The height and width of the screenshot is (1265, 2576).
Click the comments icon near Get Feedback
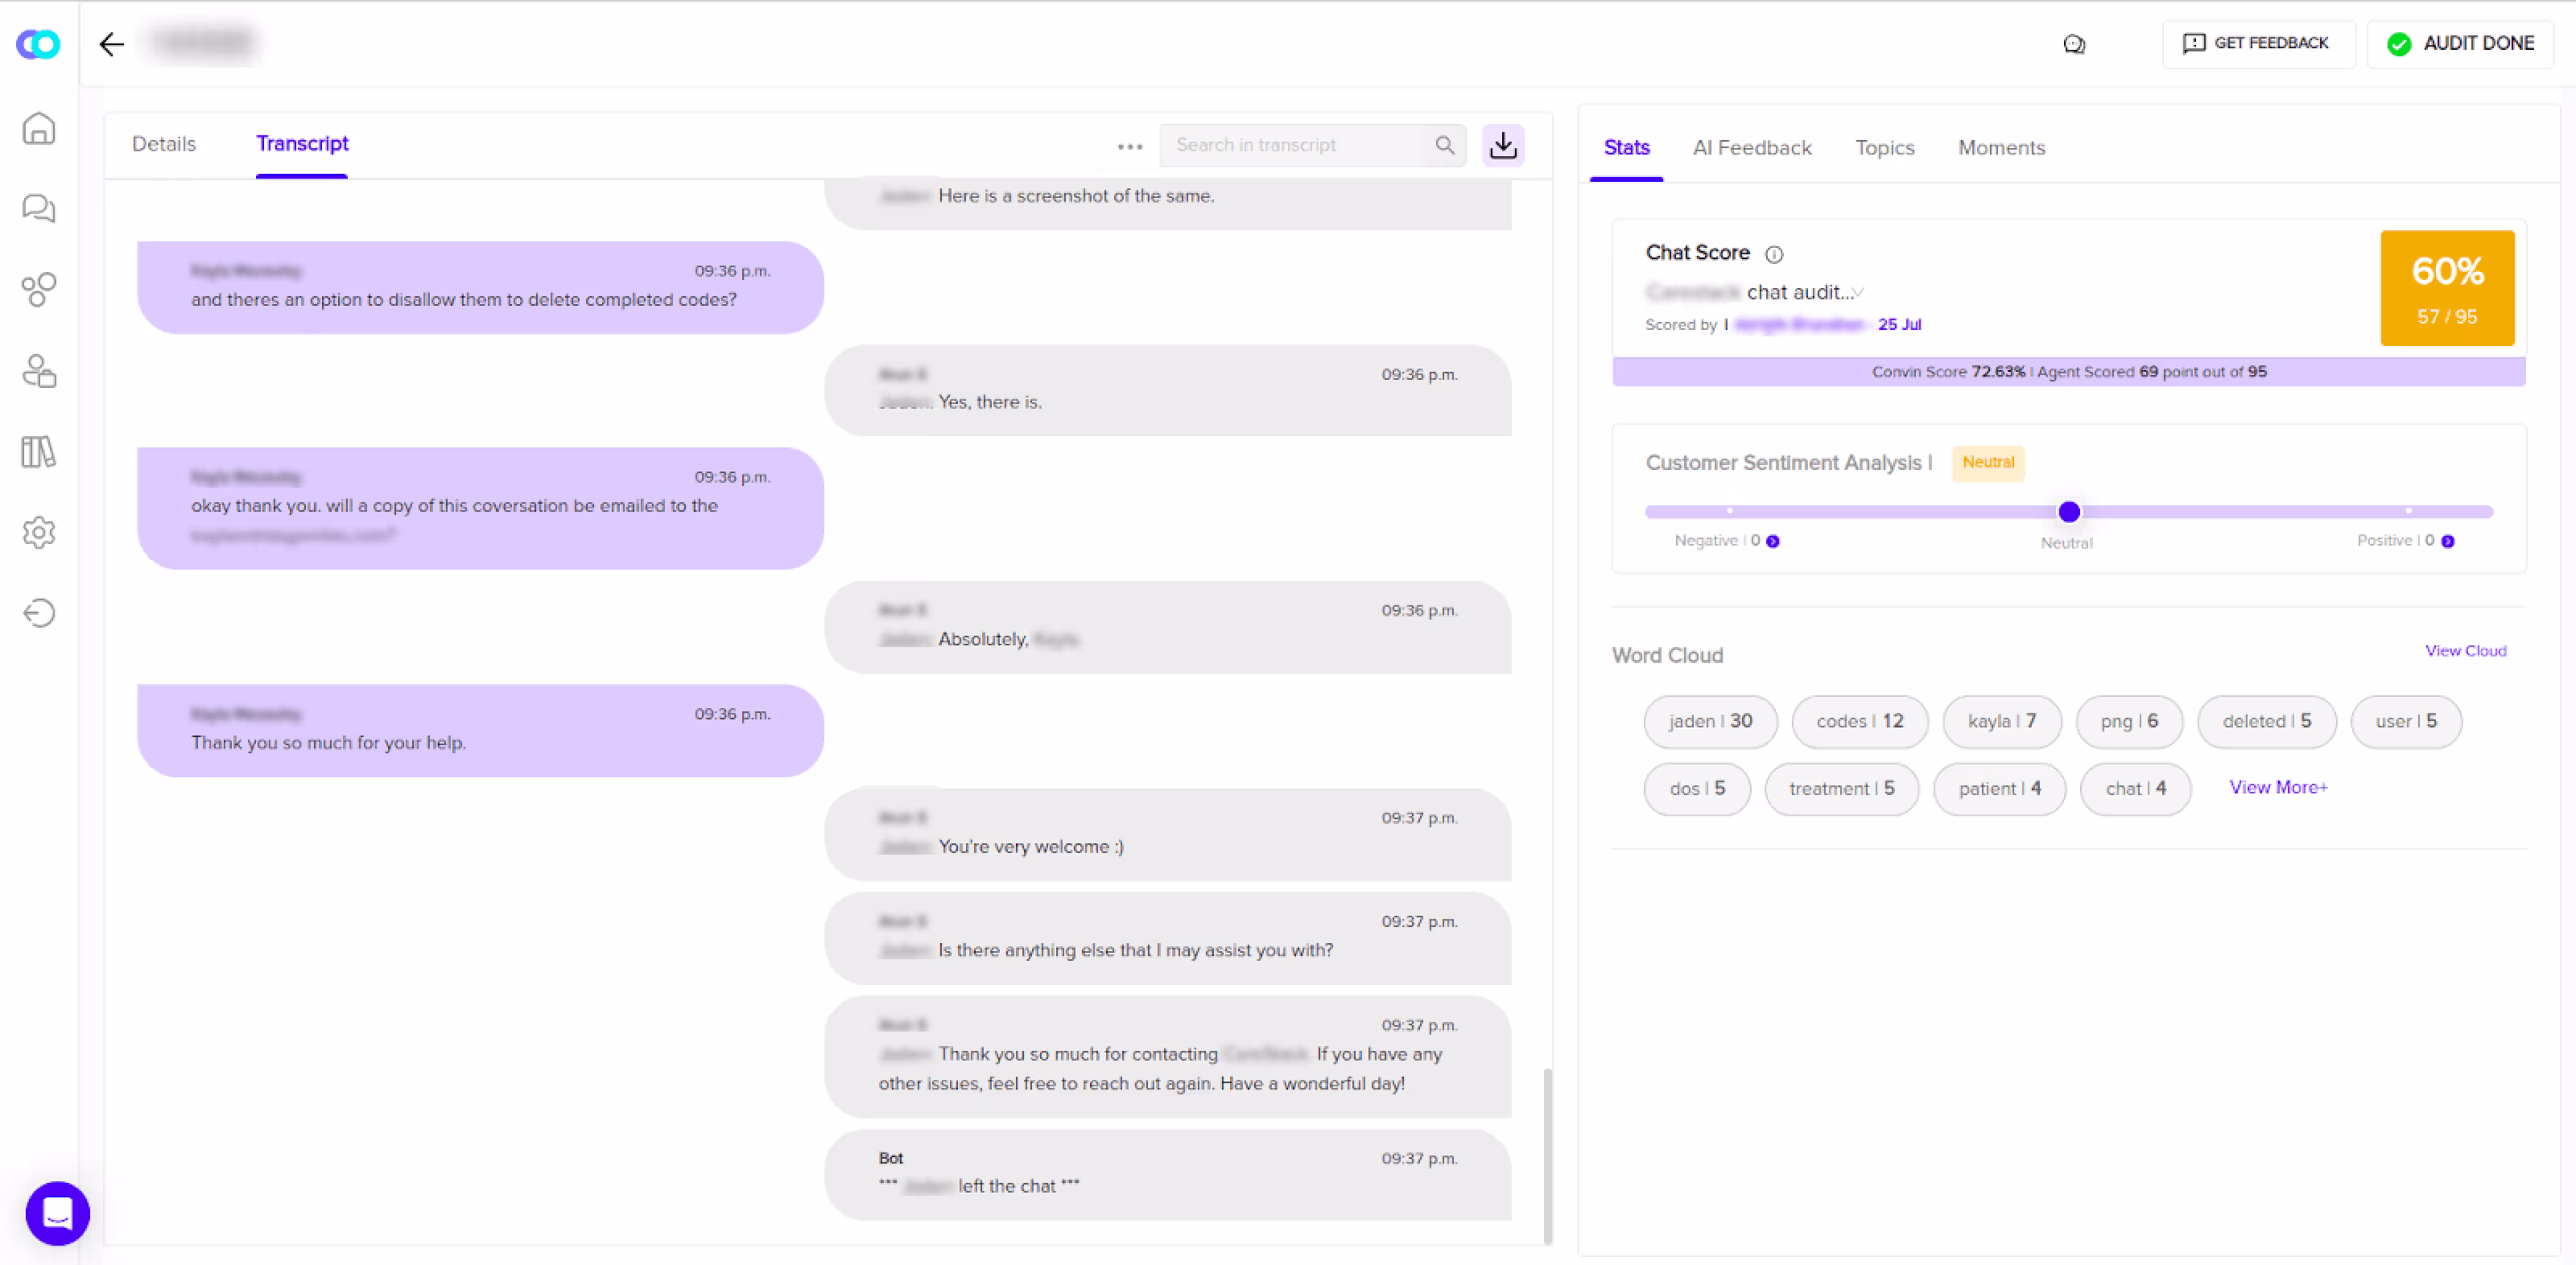click(x=2074, y=44)
